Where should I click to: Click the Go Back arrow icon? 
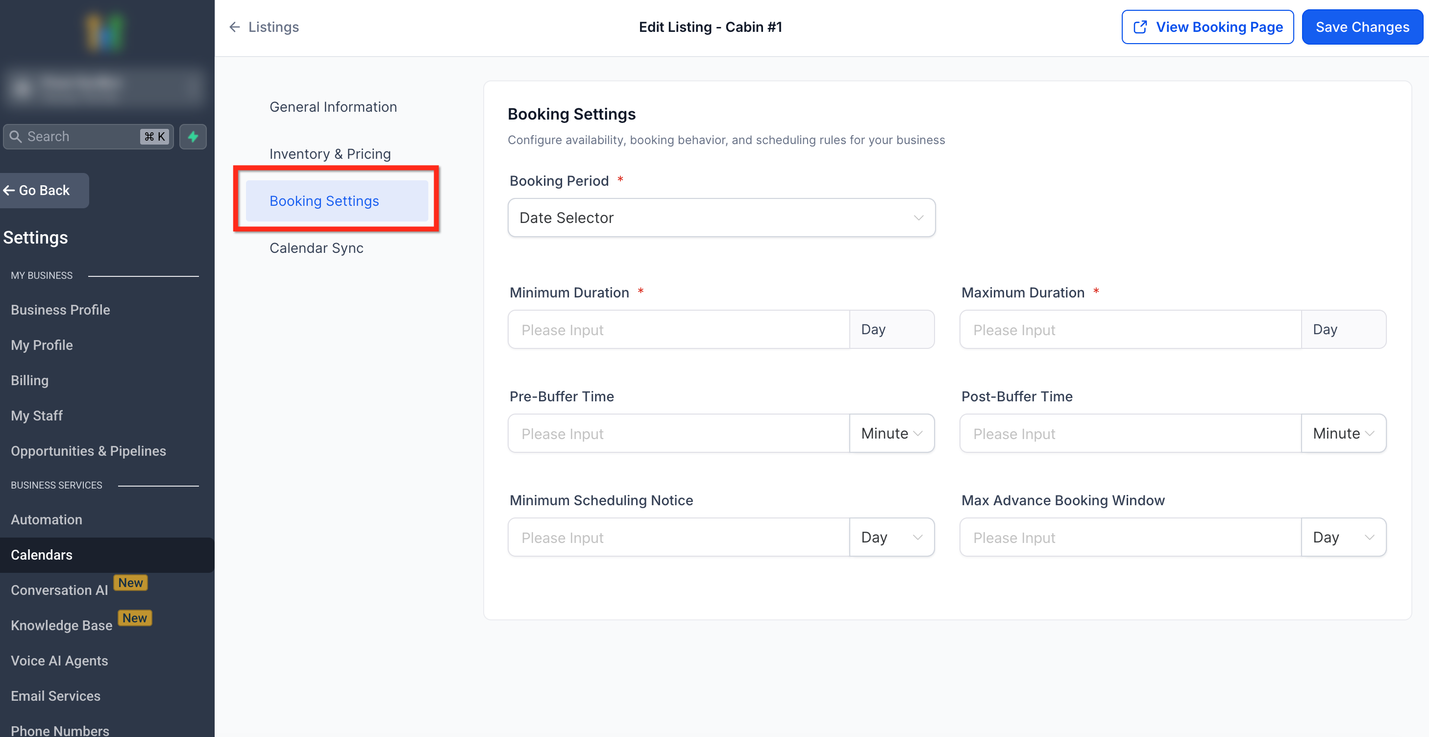coord(9,190)
